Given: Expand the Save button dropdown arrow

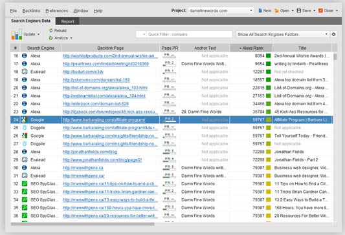Looking at the screenshot, I should click(x=314, y=11).
